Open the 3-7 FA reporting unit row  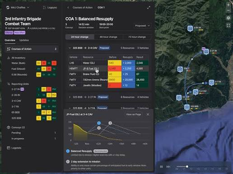point(32,107)
